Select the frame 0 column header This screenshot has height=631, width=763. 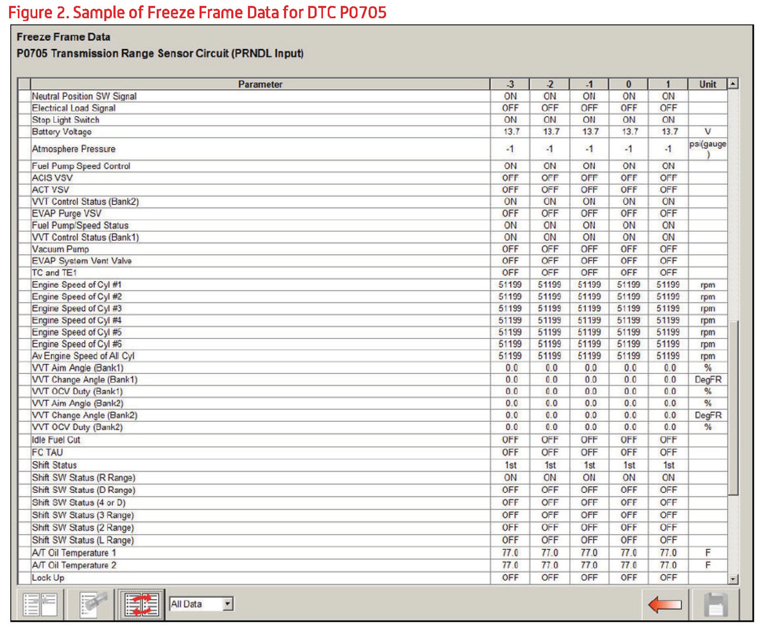point(628,84)
